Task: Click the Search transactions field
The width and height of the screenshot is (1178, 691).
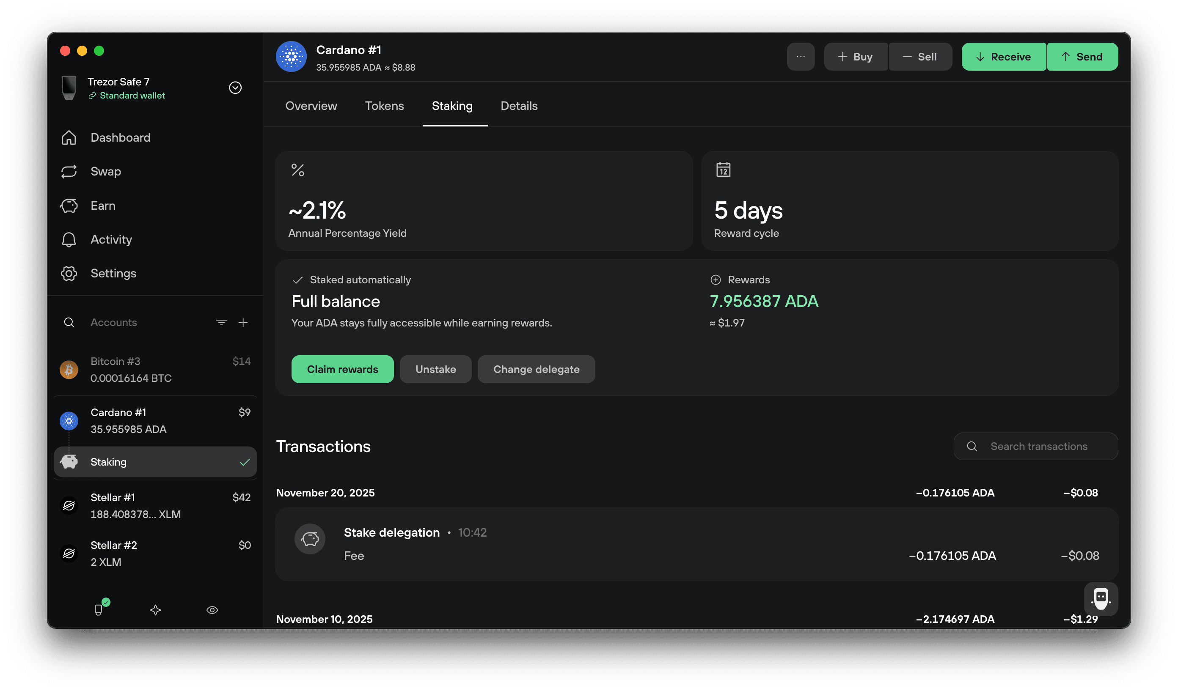Action: point(1036,446)
